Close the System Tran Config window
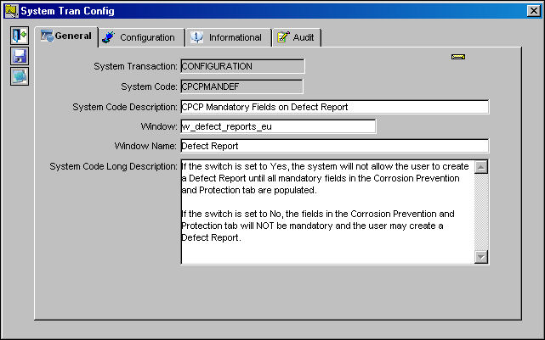545x340 pixels. point(534,11)
